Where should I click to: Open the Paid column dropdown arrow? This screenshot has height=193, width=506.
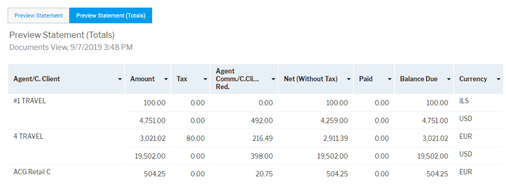click(390, 79)
